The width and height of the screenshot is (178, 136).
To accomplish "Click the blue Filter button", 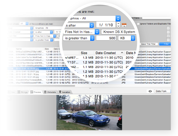I will click(165, 44).
